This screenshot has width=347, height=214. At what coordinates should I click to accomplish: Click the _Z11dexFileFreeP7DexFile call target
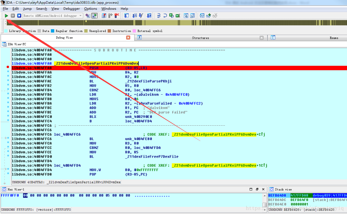point(152,157)
